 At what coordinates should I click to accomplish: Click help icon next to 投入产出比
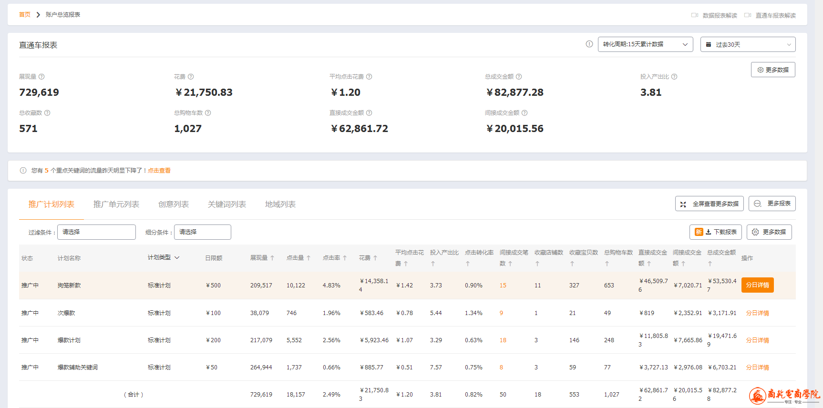pos(674,77)
